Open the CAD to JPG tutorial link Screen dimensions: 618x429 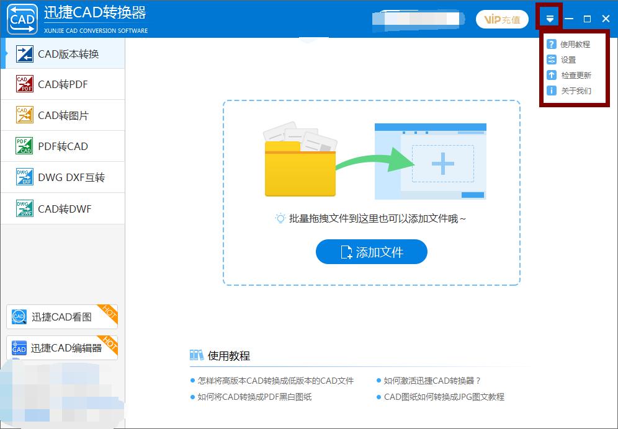point(443,397)
